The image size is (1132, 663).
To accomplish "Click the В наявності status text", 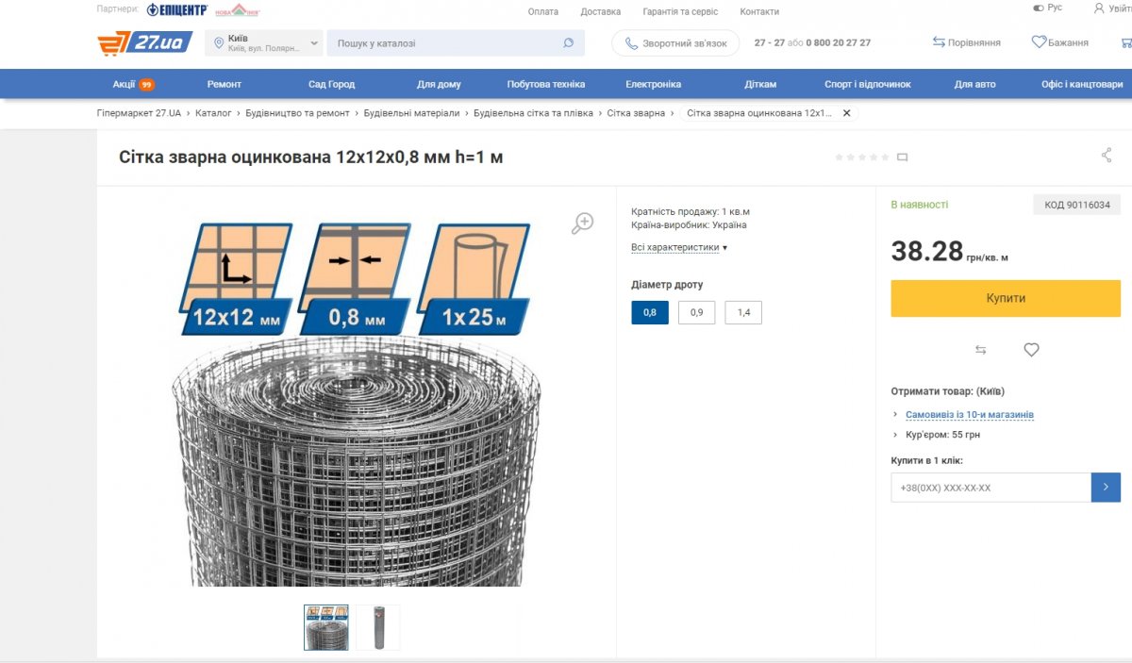I will pyautogui.click(x=920, y=204).
